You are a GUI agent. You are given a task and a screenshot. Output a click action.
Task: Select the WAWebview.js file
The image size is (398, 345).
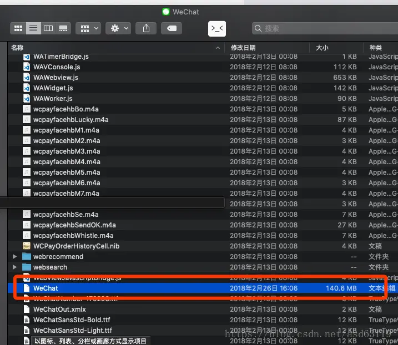56,77
